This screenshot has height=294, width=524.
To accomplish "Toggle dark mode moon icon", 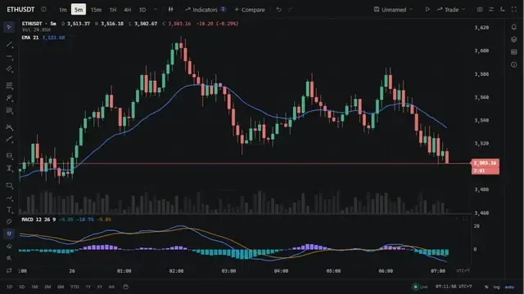I will coord(502,9).
